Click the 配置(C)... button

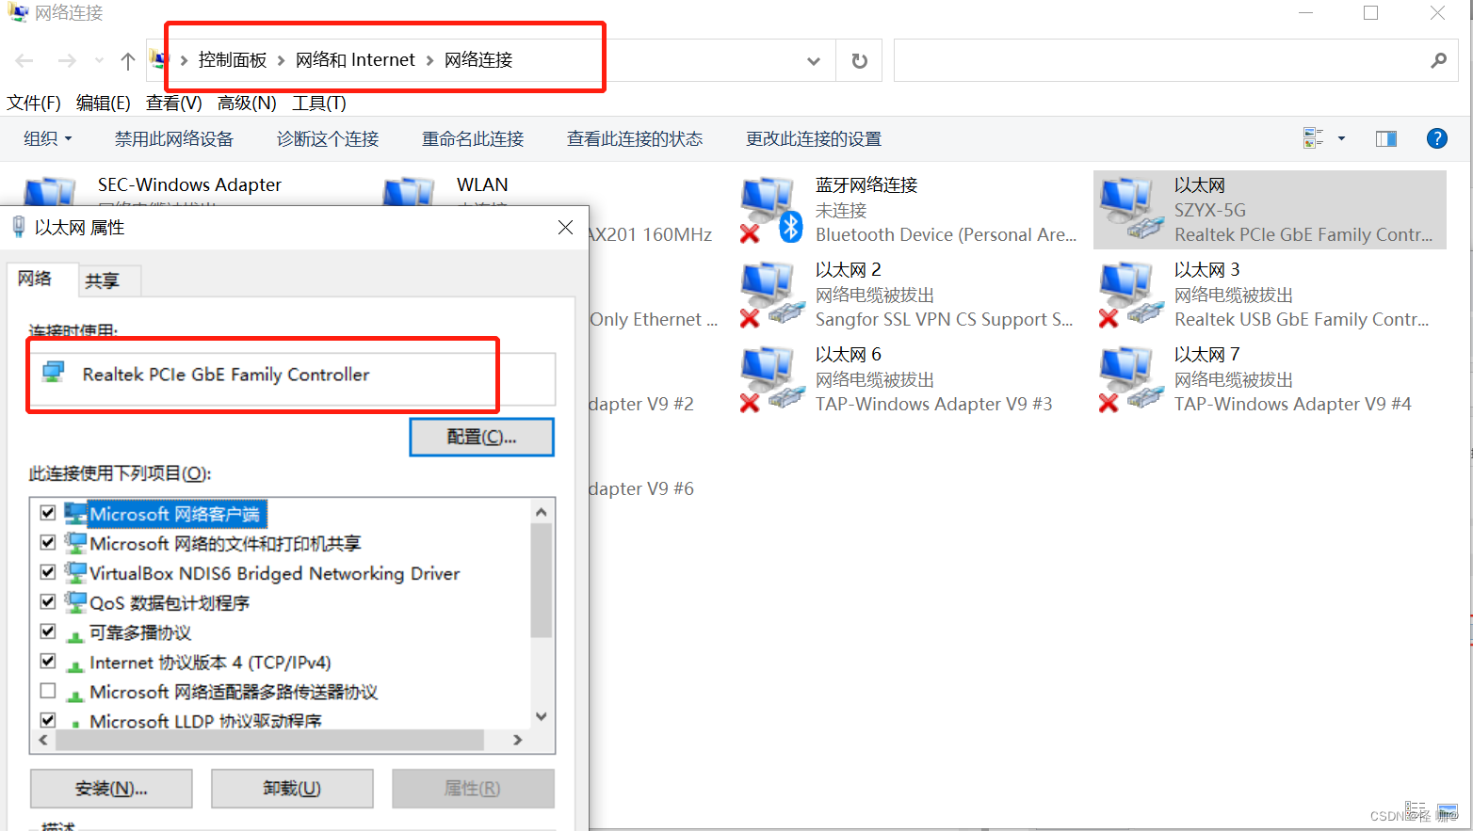tap(481, 437)
